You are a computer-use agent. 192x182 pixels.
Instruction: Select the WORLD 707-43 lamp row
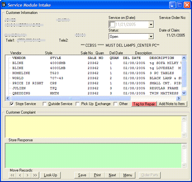click(97, 78)
